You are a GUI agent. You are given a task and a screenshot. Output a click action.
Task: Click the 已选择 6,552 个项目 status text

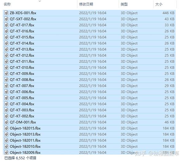[x=20, y=158]
